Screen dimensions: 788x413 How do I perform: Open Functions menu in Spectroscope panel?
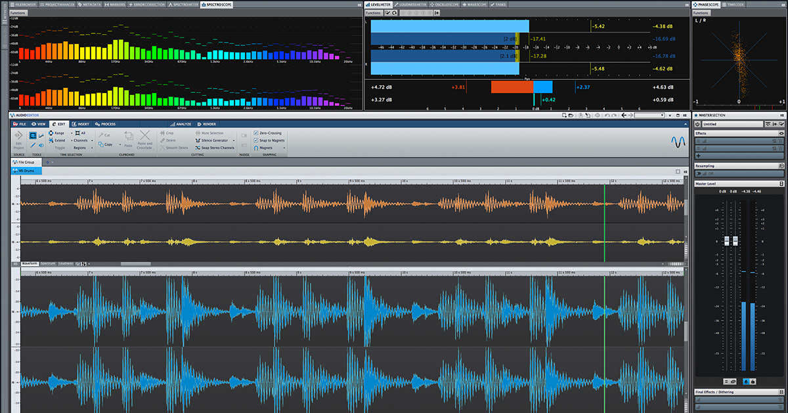[x=18, y=12]
